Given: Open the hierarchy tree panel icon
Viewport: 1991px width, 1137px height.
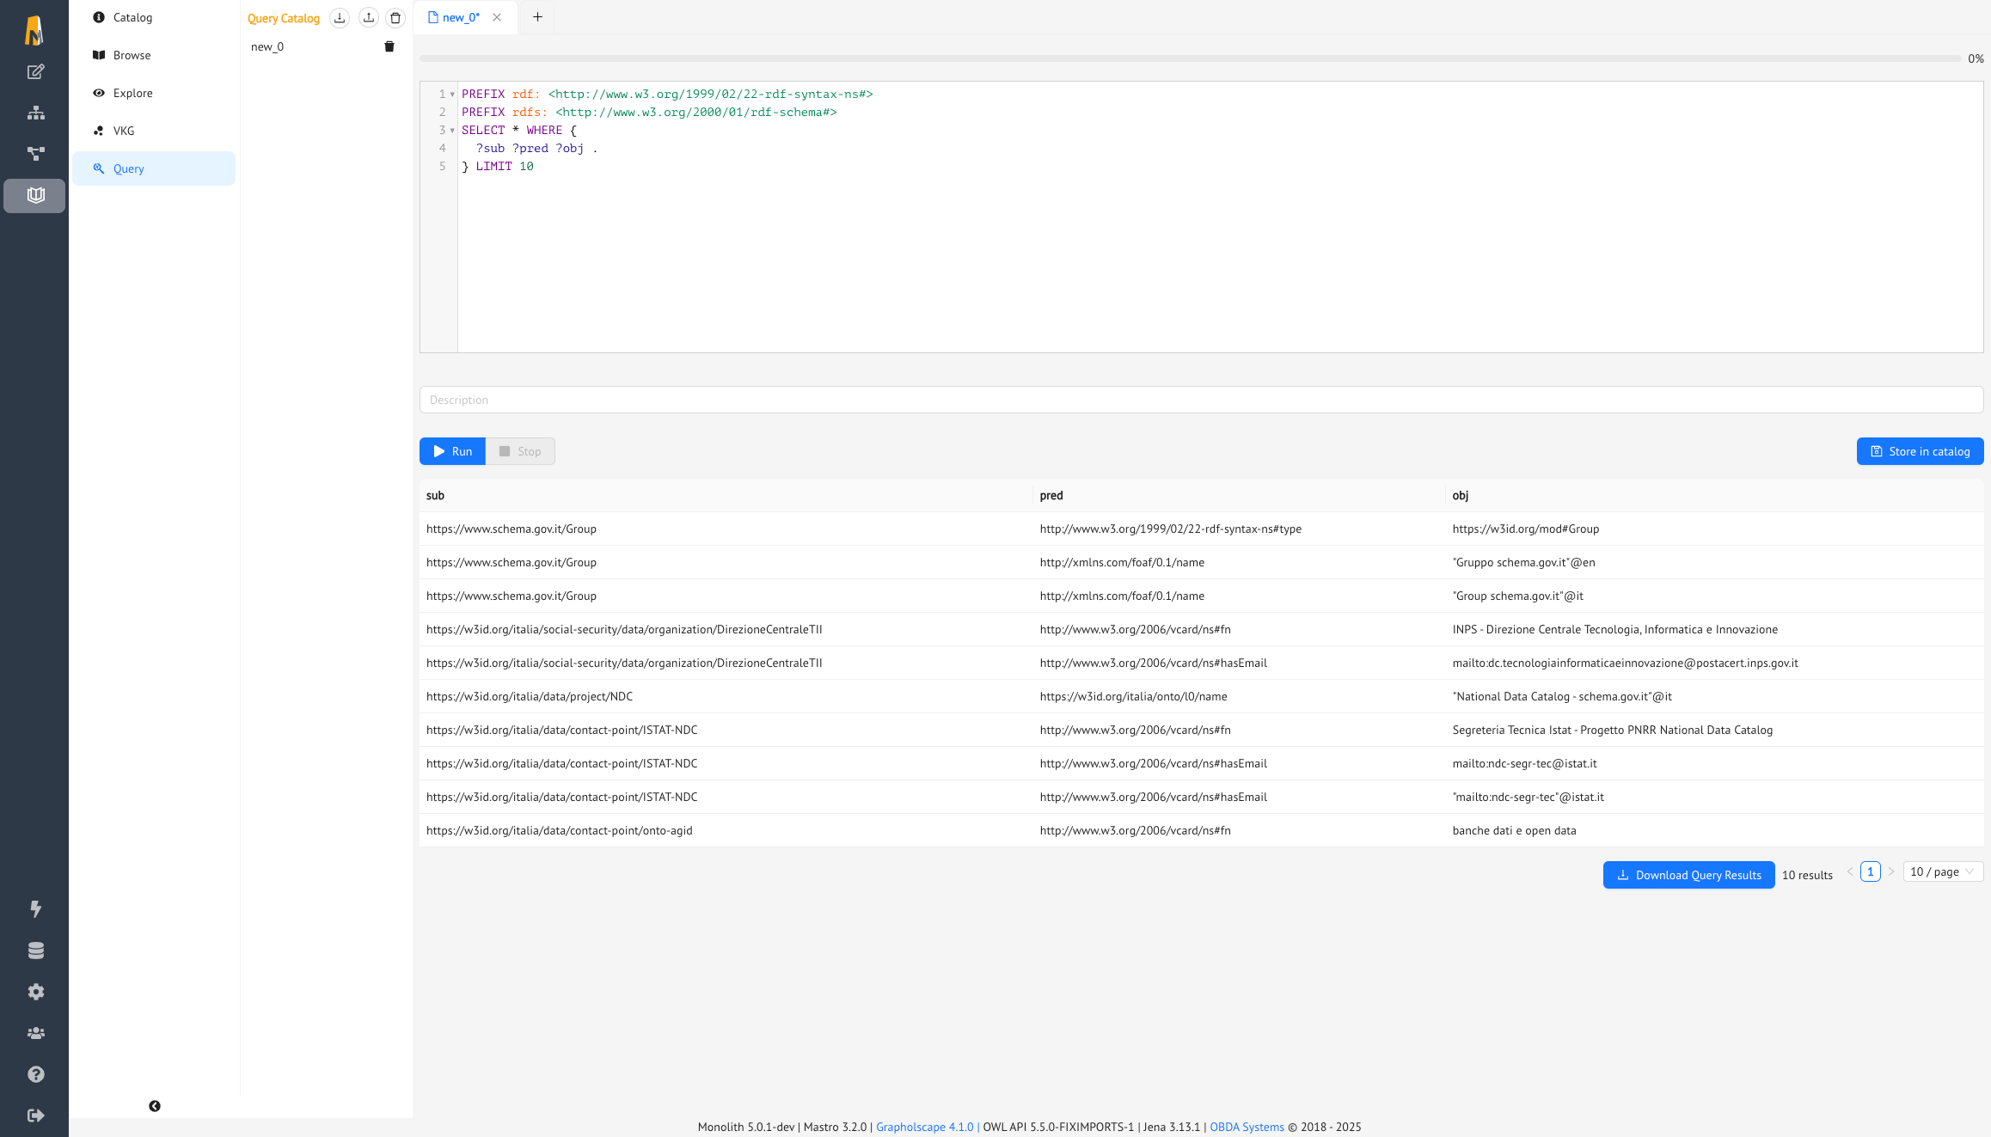Looking at the screenshot, I should pos(34,113).
